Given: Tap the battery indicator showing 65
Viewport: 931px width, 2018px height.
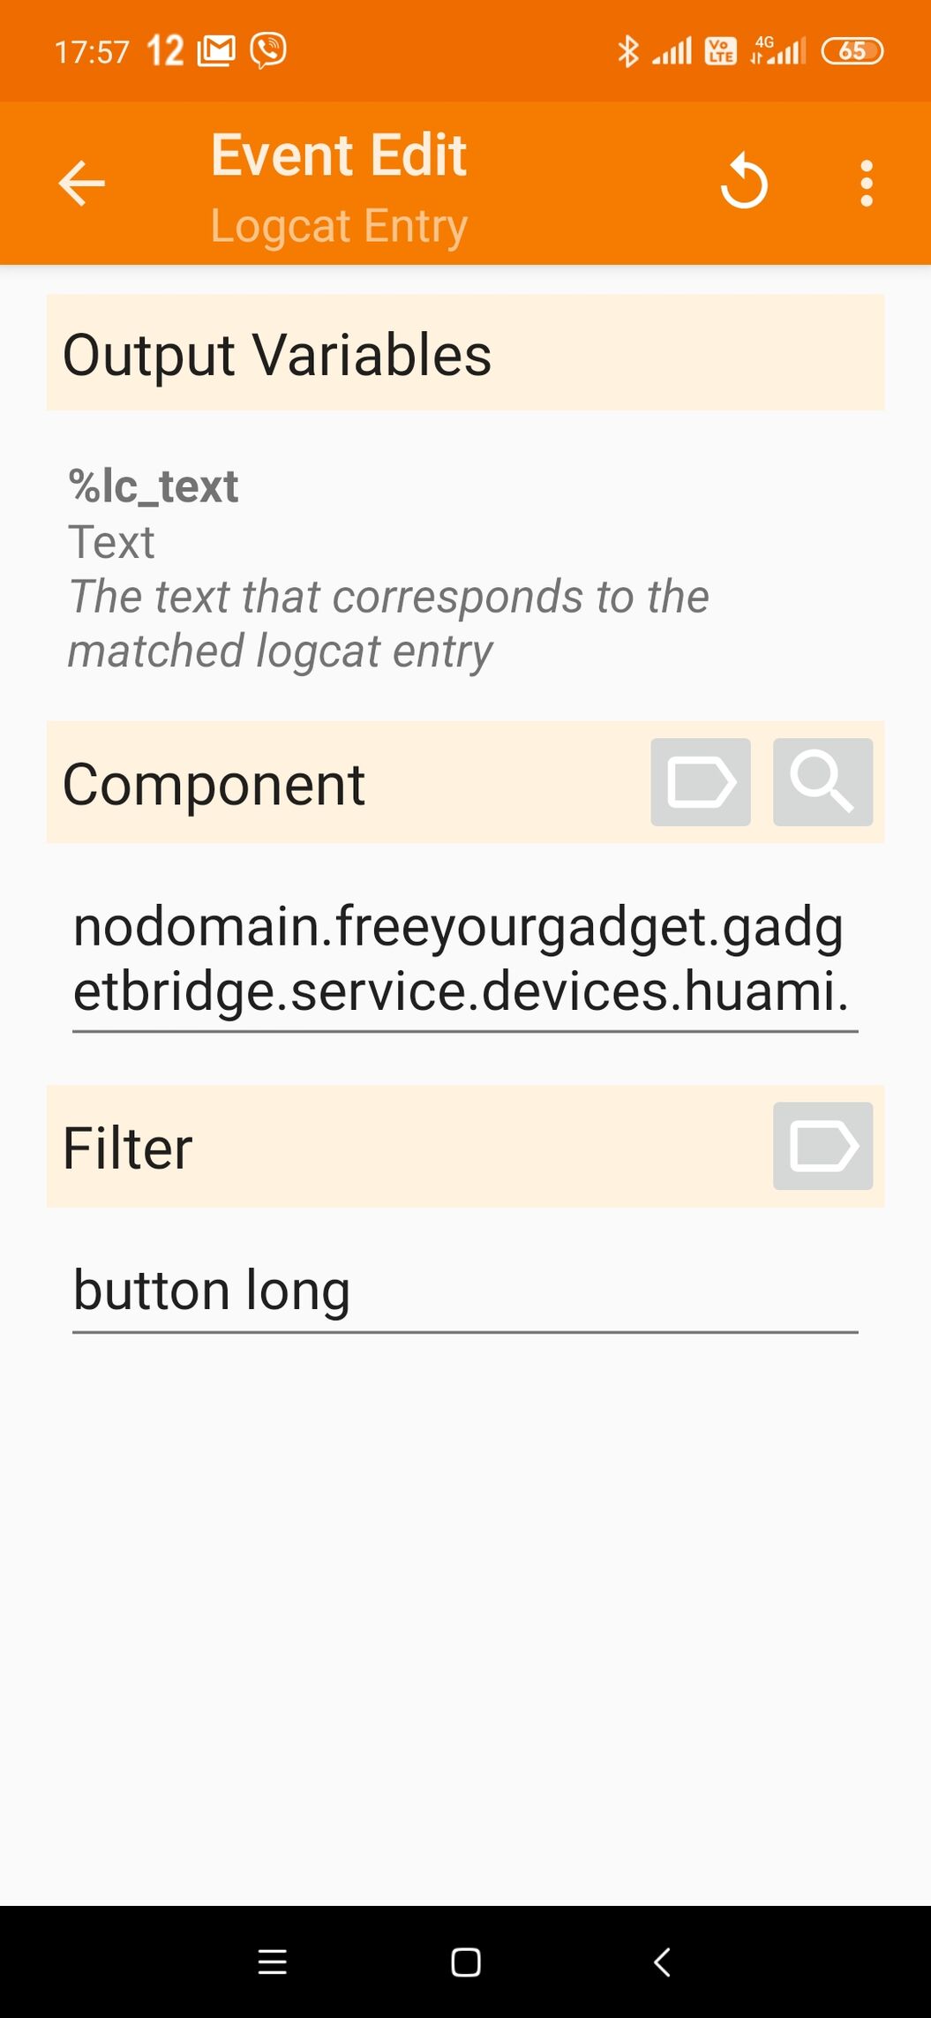Looking at the screenshot, I should pyautogui.click(x=852, y=51).
